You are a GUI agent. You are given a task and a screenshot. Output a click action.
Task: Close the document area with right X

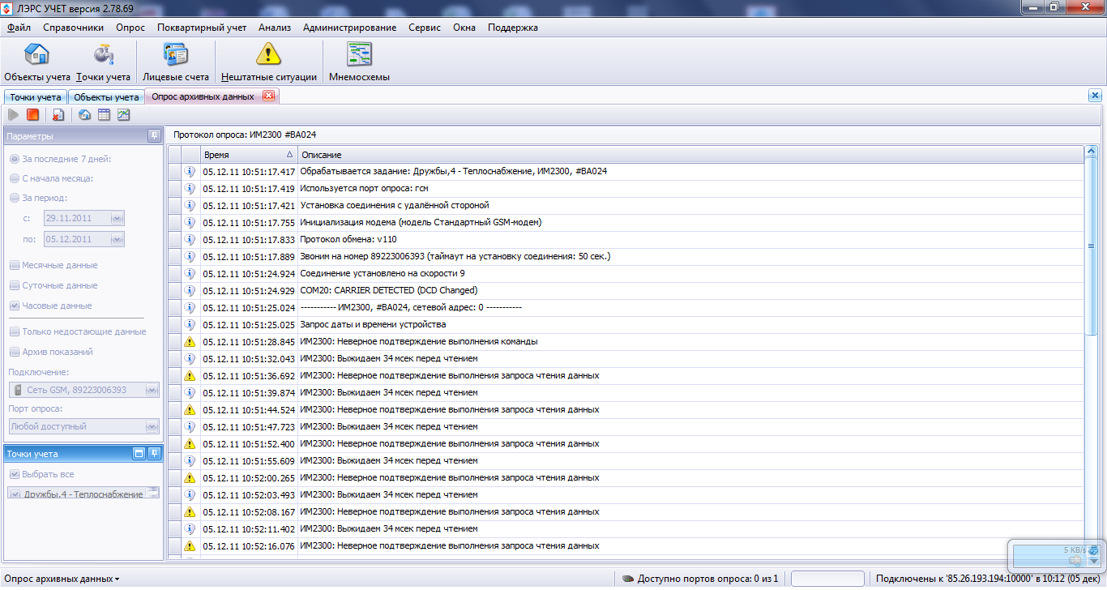pyautogui.click(x=1094, y=96)
